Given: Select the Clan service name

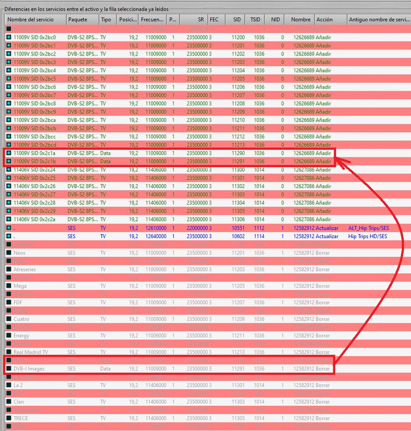Looking at the screenshot, I should pyautogui.click(x=19, y=401).
